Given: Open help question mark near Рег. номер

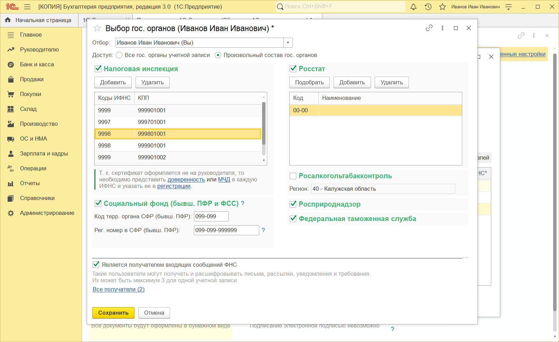Looking at the screenshot, I should 263,230.
